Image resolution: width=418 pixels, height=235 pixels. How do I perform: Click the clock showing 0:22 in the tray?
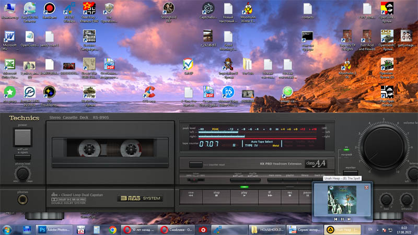404,230
